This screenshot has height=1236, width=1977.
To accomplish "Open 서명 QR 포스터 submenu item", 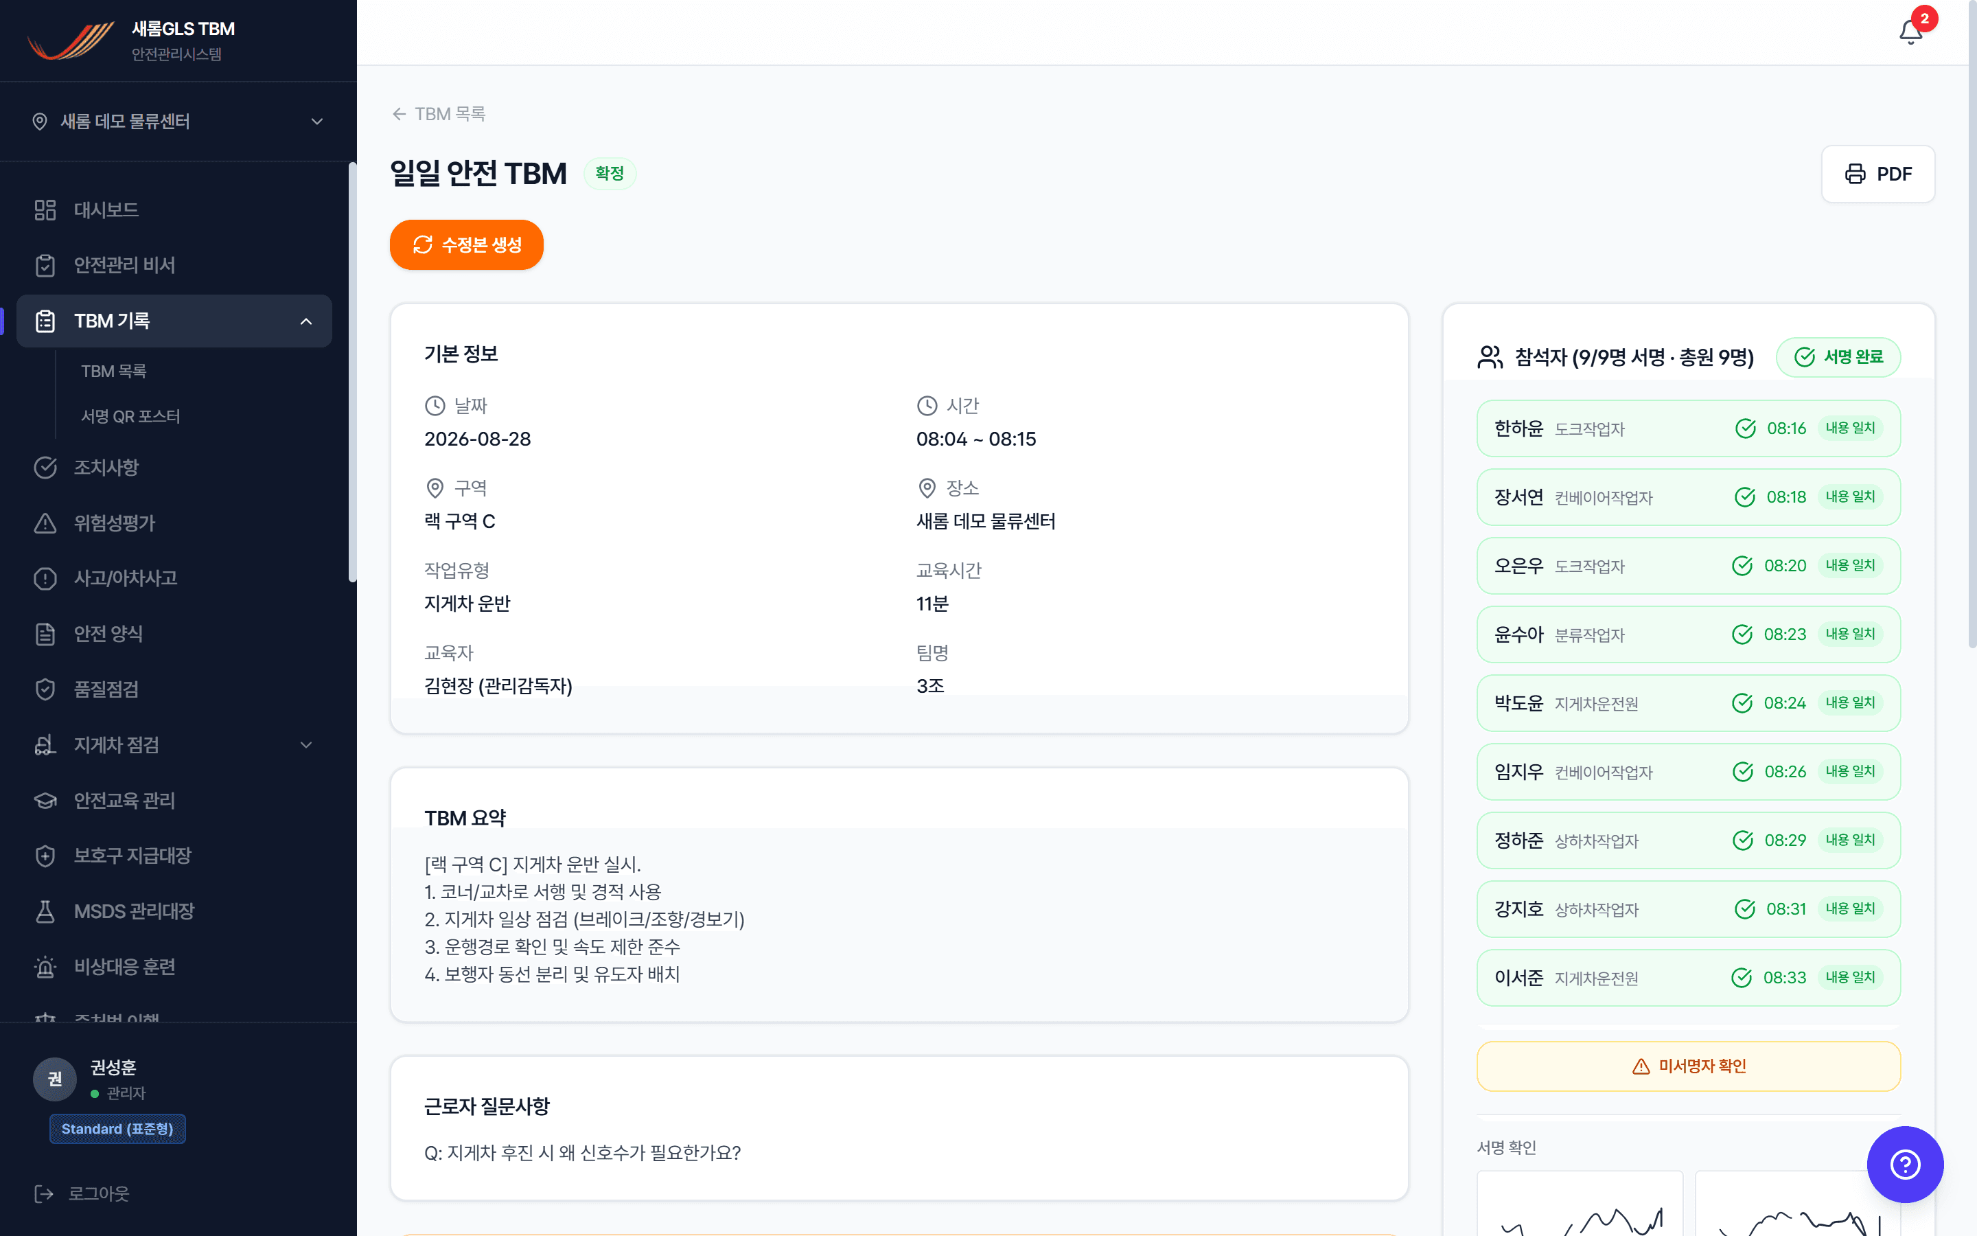I will click(x=130, y=416).
